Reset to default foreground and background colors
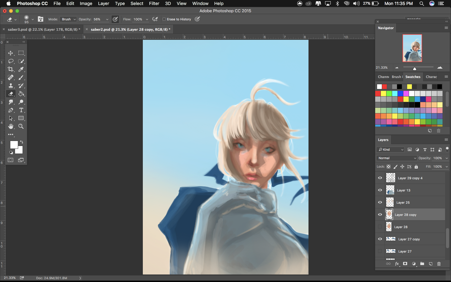 tap(11, 153)
